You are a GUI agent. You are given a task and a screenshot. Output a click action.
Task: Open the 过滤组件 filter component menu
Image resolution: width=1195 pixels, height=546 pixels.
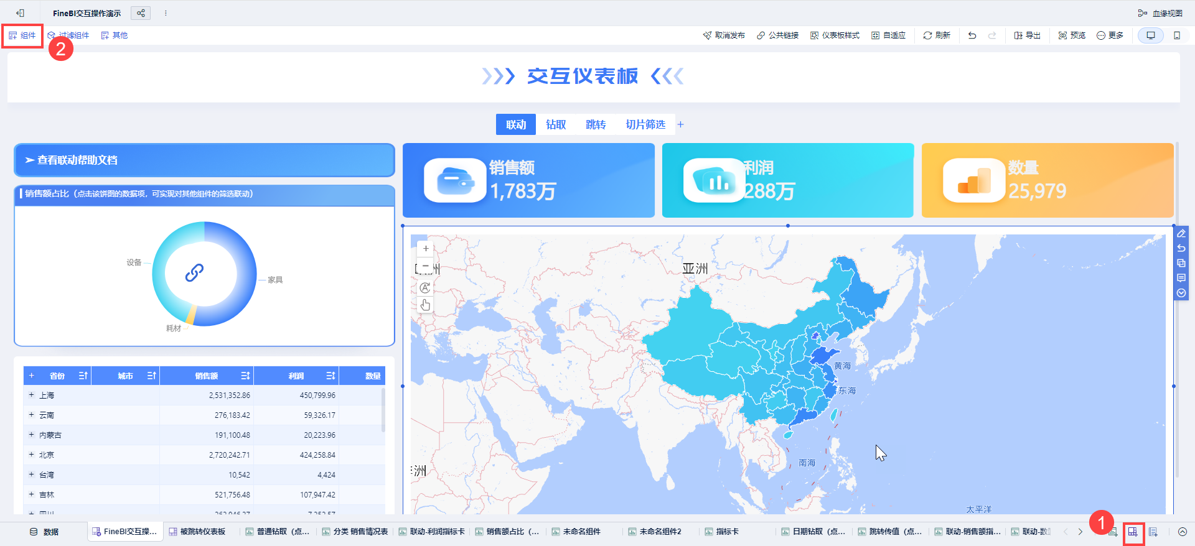(x=68, y=35)
